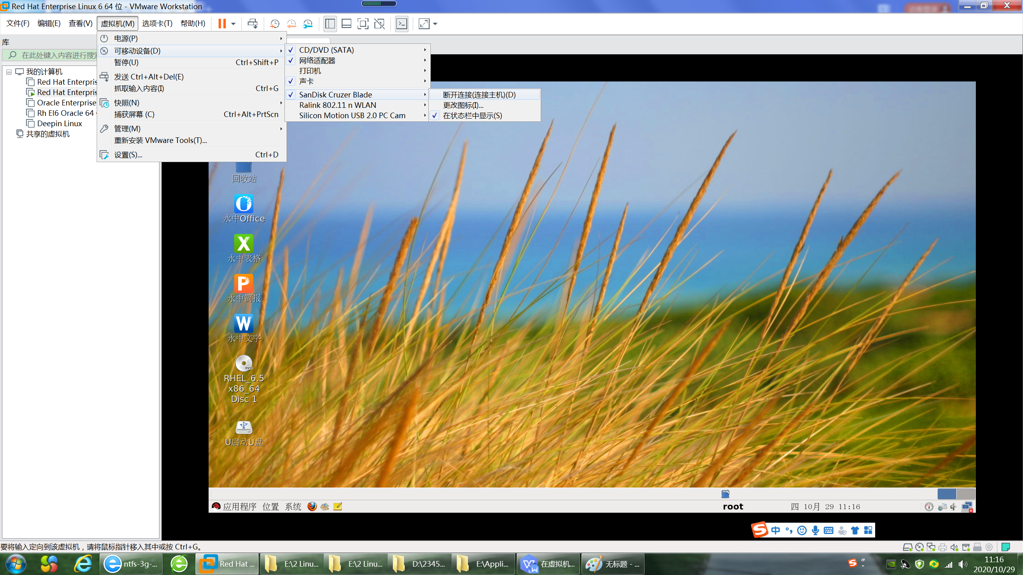Screen dimensions: 1023x575
Task: Toggle the CD/DVD (SATA) checked device
Action: (x=326, y=50)
